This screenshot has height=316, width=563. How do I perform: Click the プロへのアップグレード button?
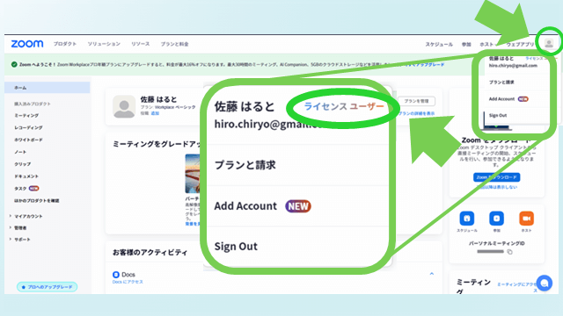(x=47, y=287)
